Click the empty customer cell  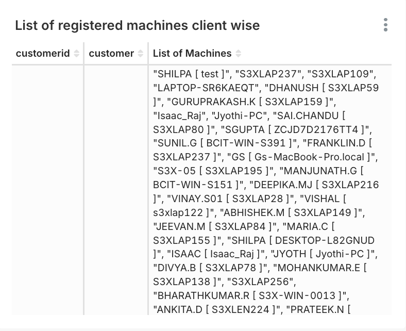[116, 186]
